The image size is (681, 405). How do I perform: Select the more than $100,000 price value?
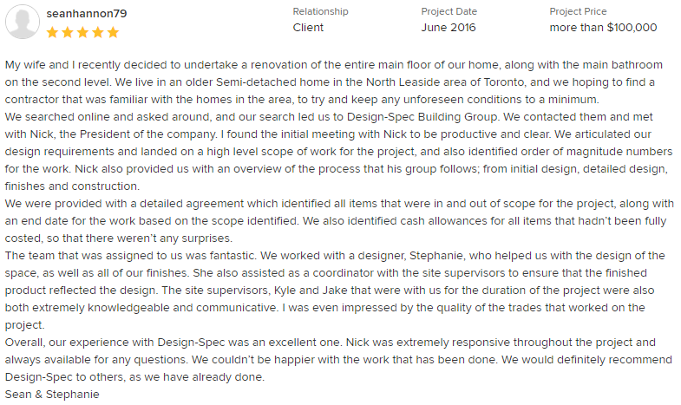click(603, 27)
